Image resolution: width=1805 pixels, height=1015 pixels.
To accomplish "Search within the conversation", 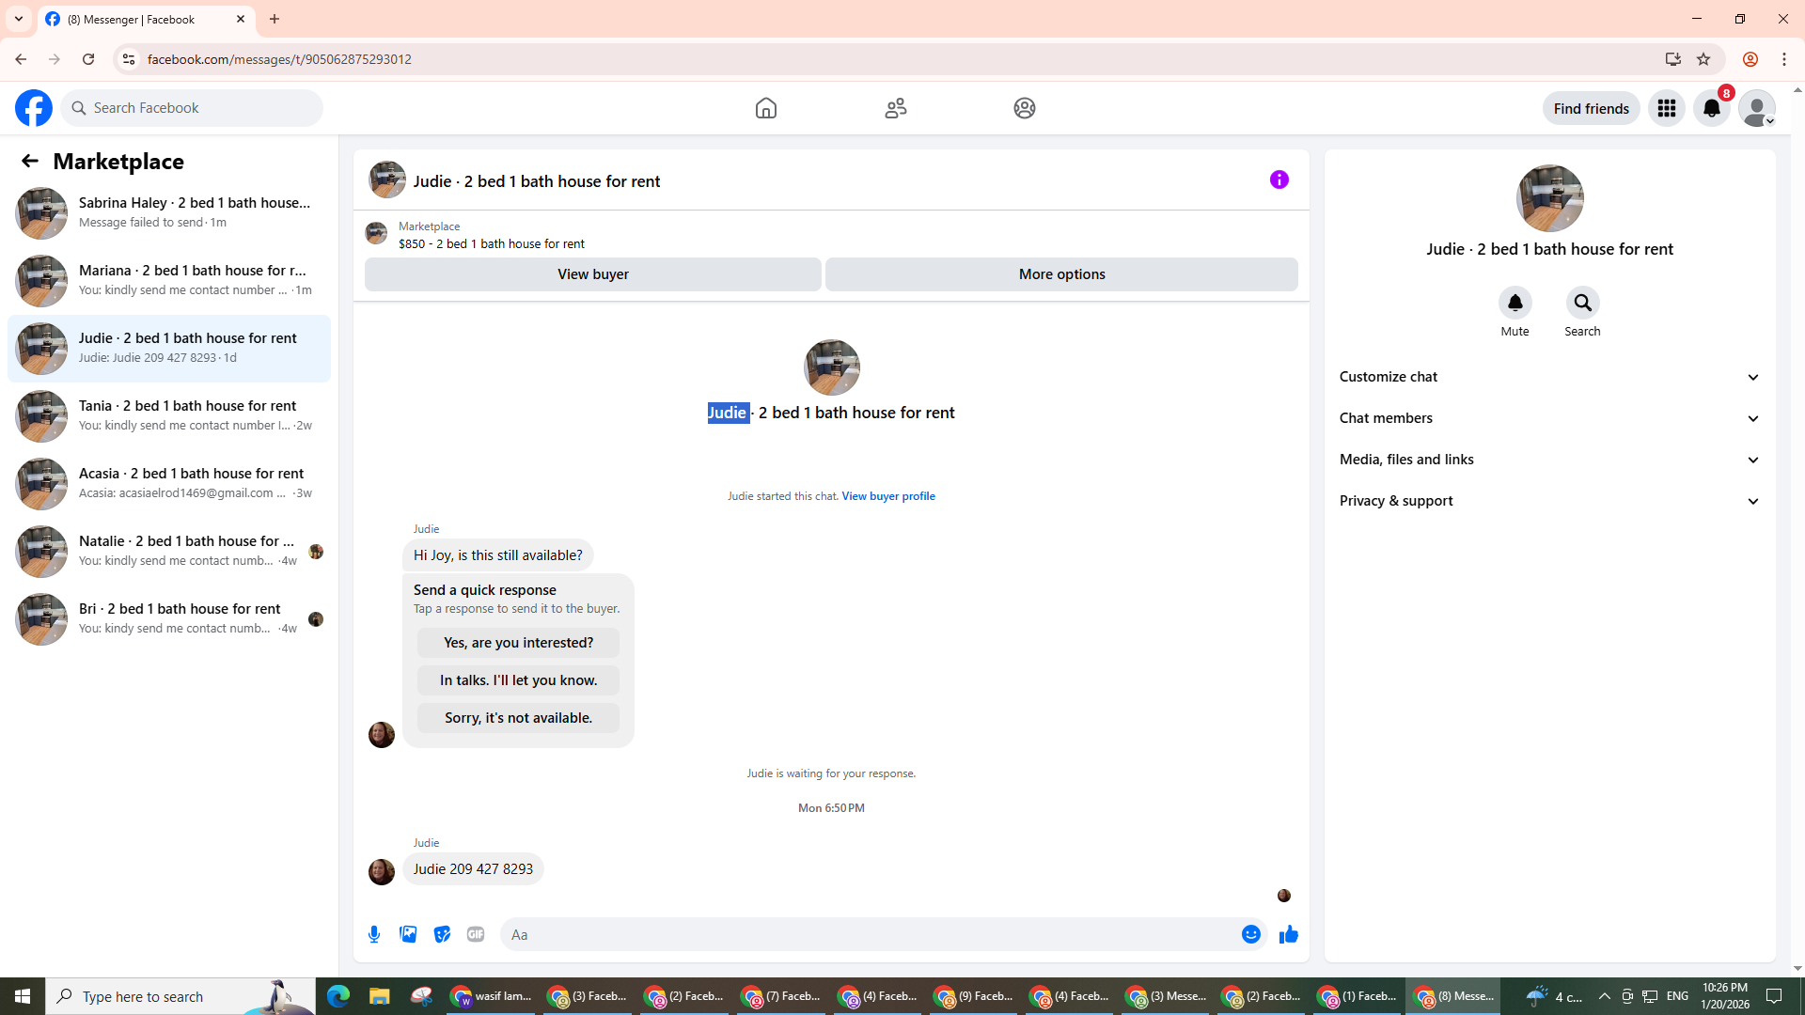I will pos(1583,303).
